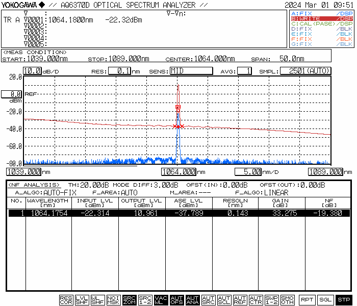357x306 pixels.
Task: Open the AVG averaging count field
Action: pos(245,71)
